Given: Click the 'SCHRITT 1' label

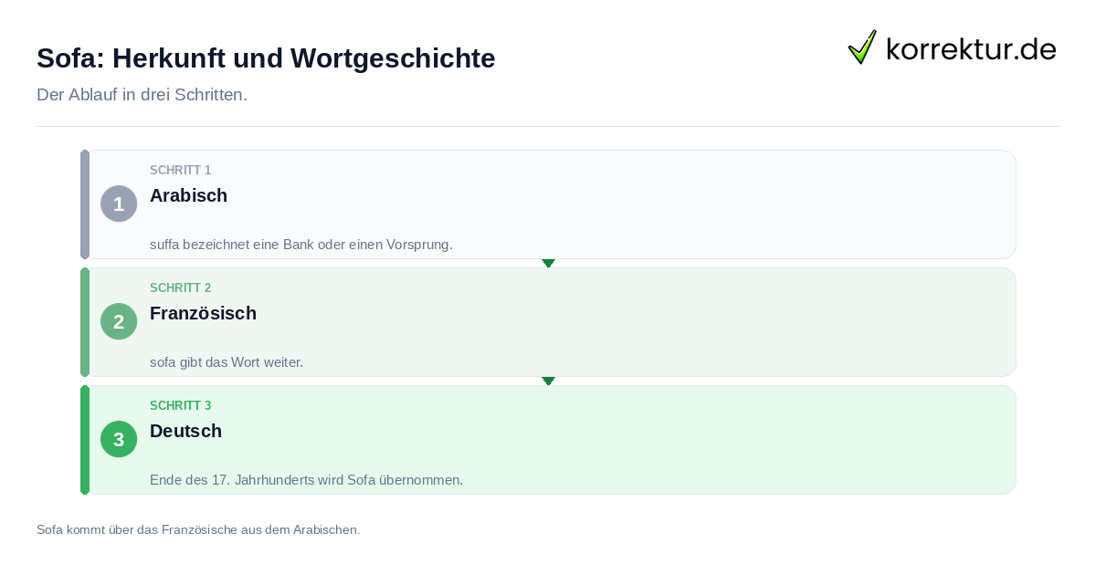Looking at the screenshot, I should [x=181, y=171].
